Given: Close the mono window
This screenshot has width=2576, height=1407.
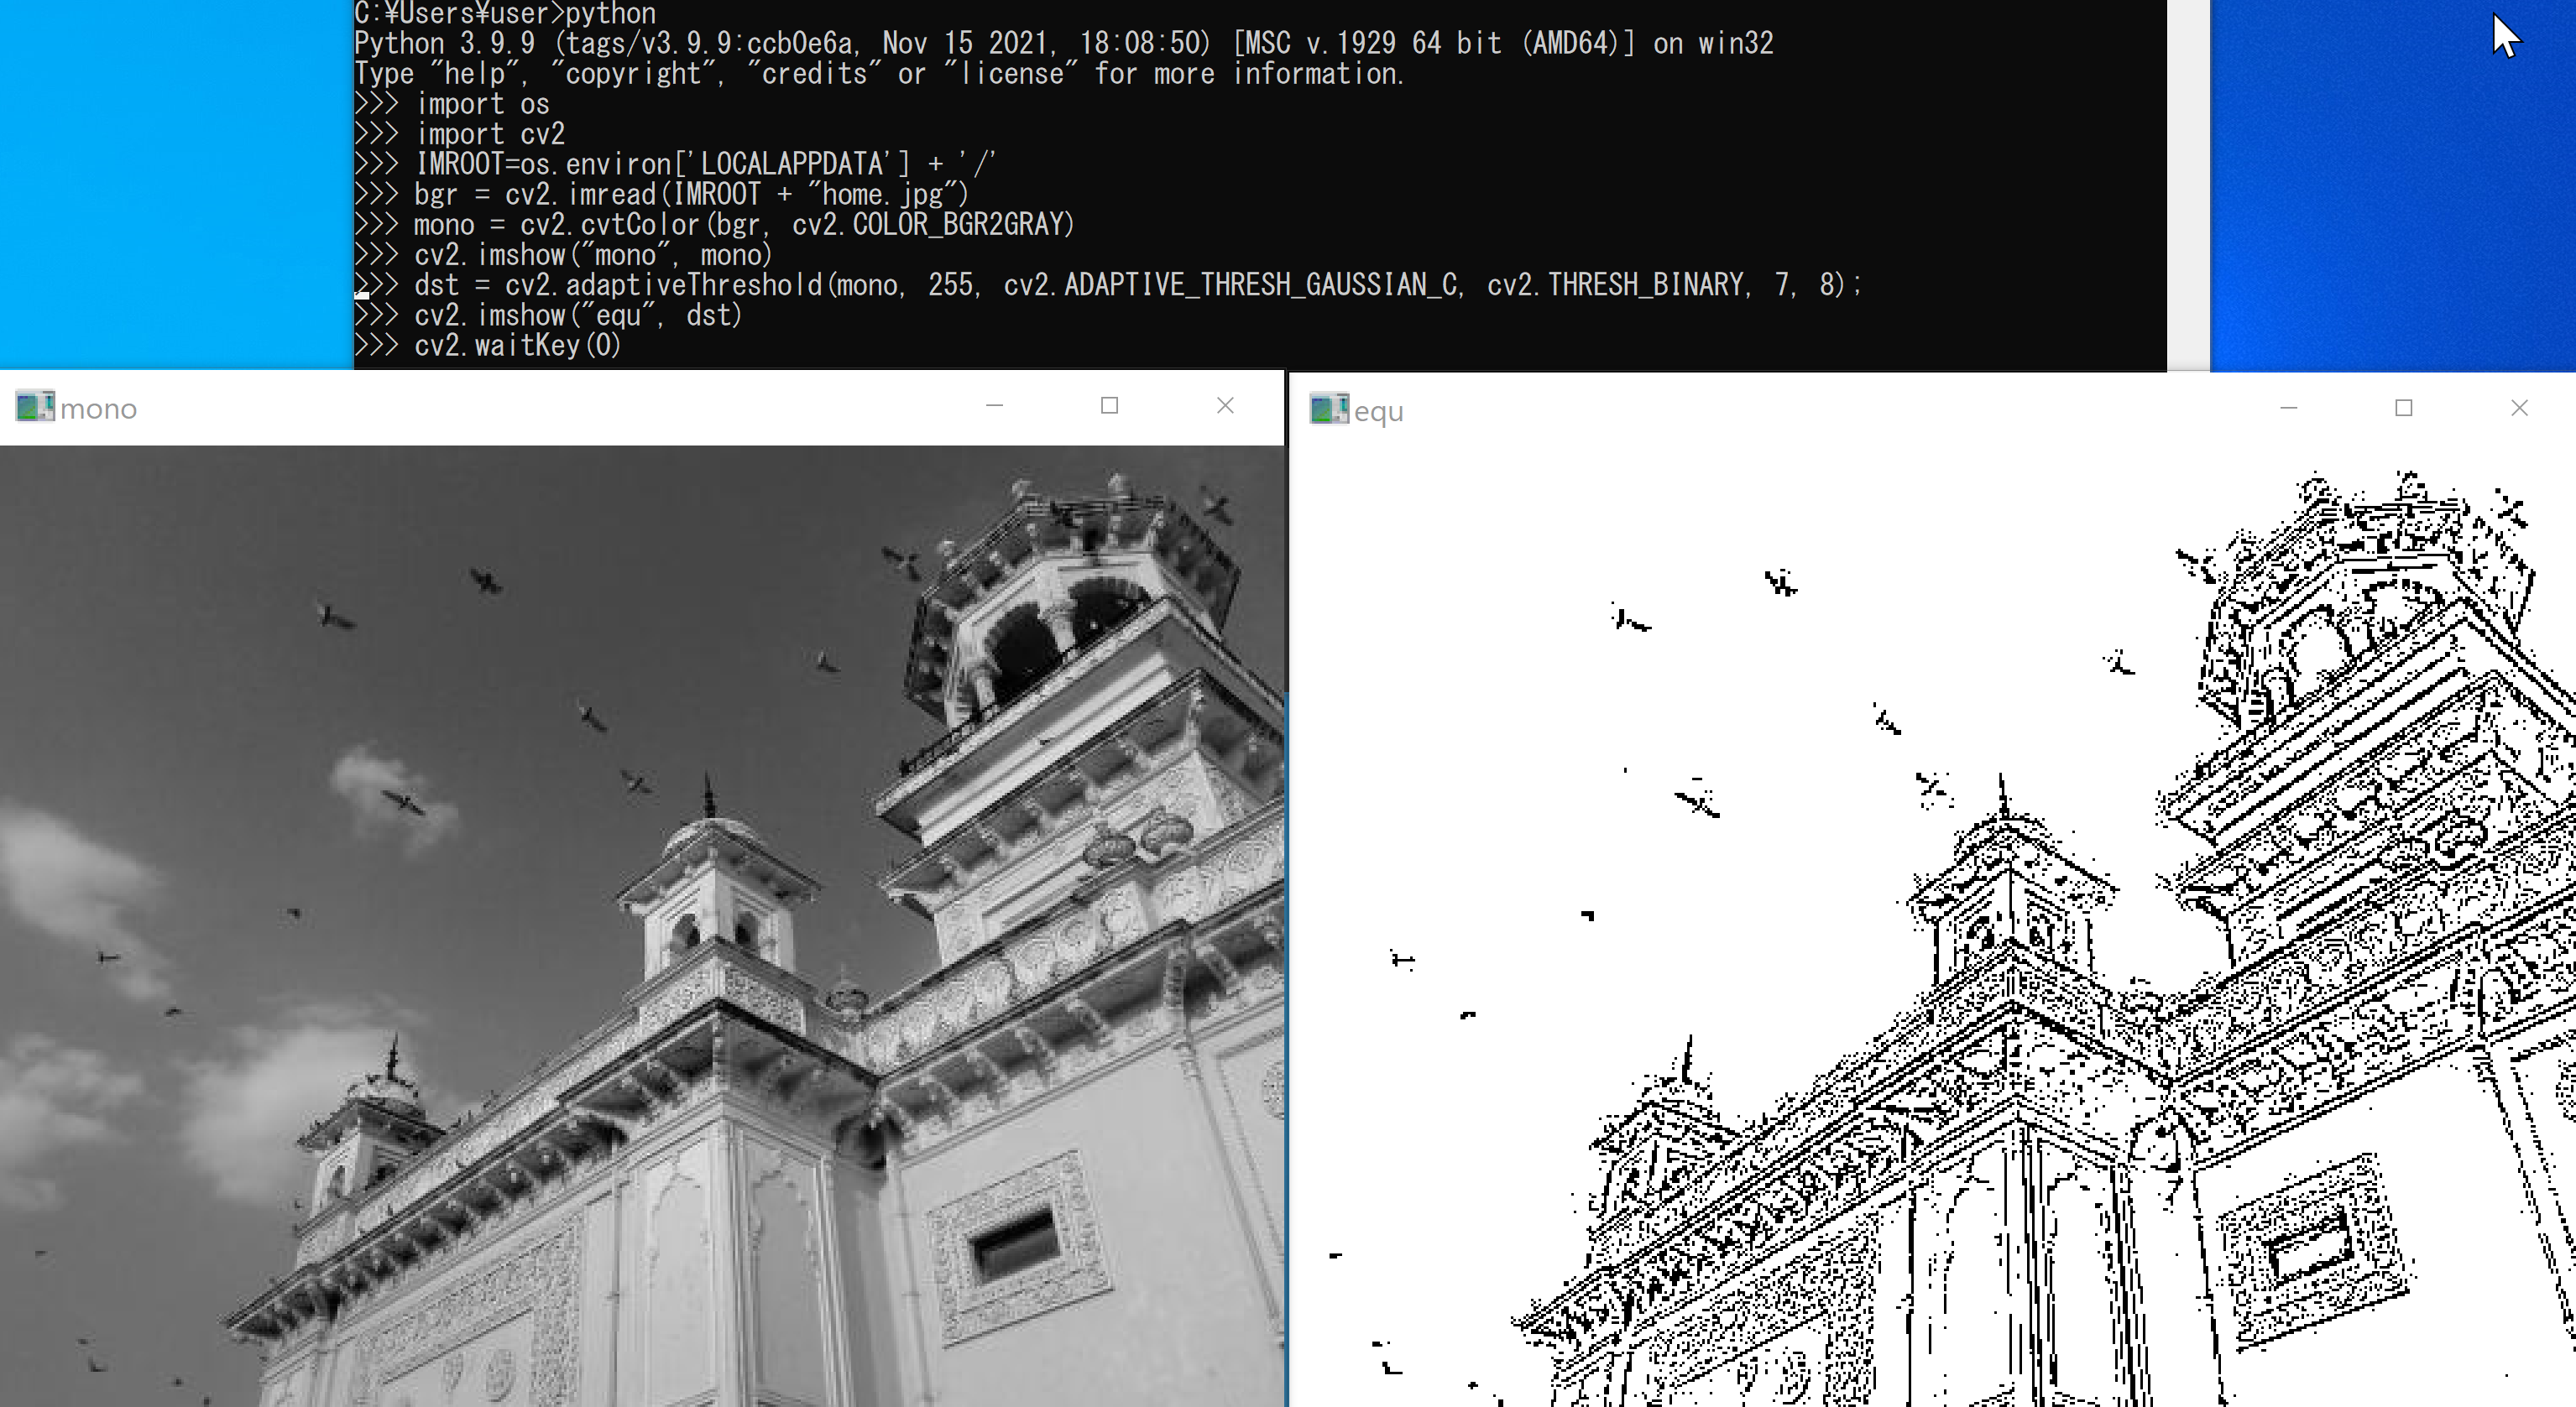Looking at the screenshot, I should click(x=1225, y=406).
